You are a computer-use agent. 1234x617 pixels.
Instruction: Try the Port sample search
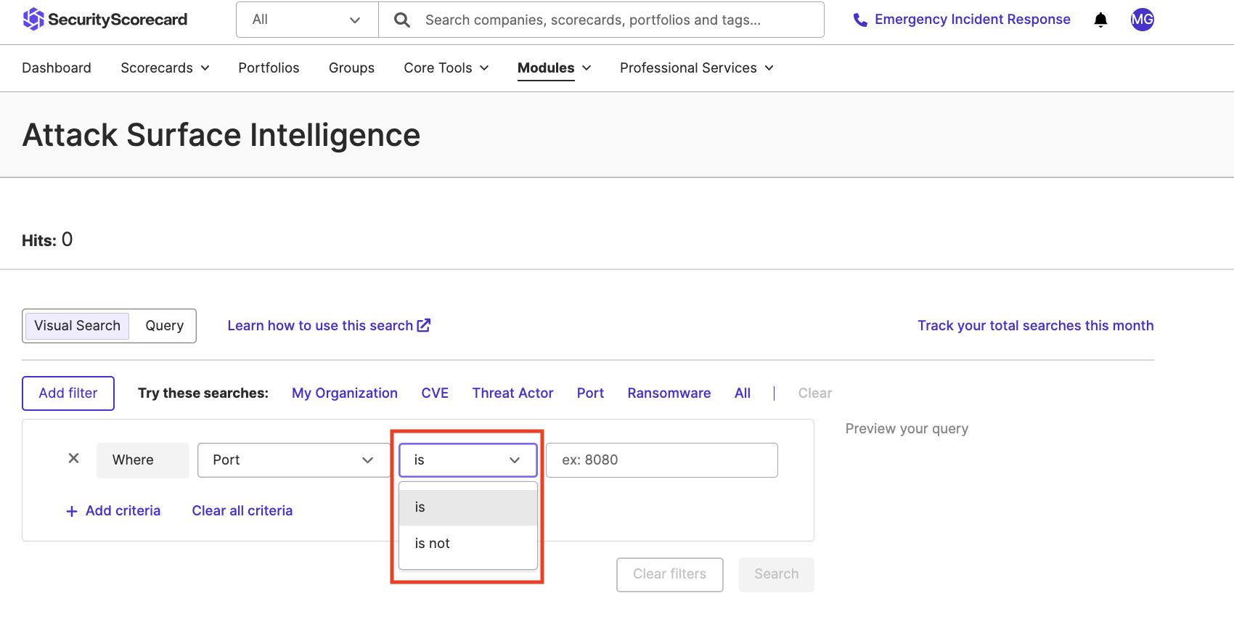(x=590, y=393)
